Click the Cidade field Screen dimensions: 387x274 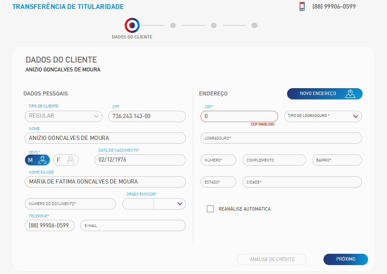[302, 182]
